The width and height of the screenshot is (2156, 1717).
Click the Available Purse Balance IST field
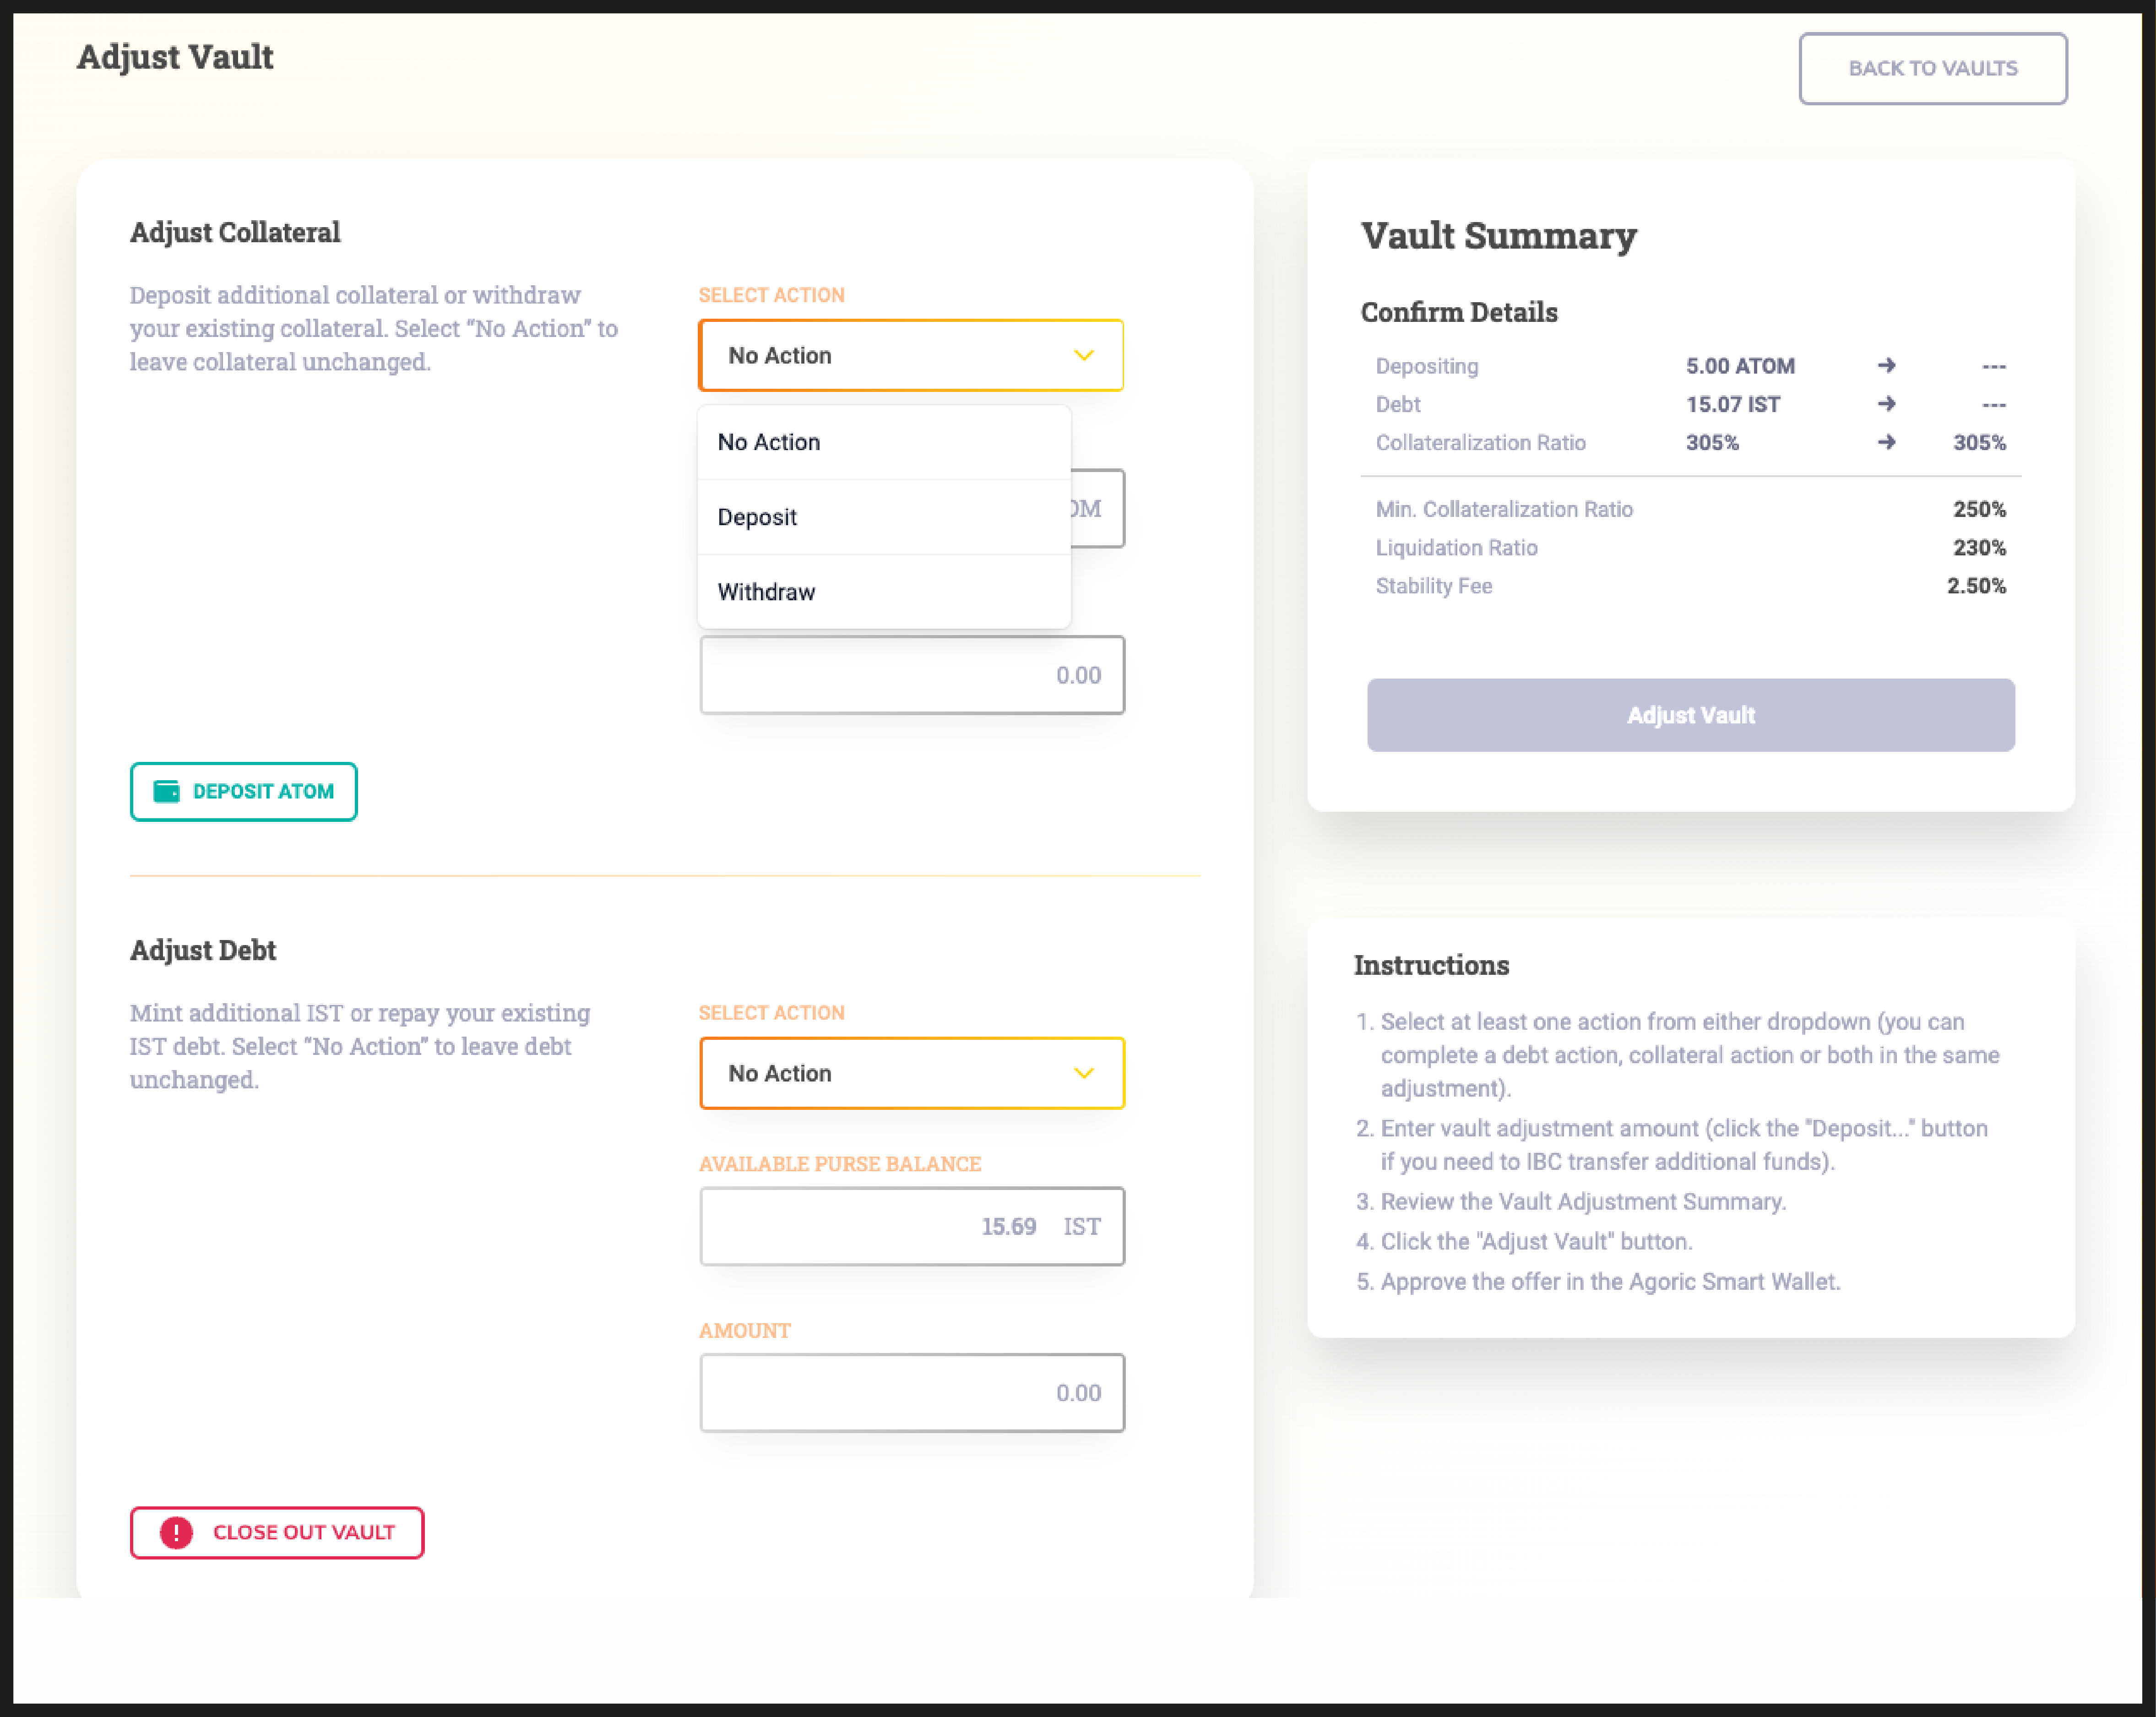click(x=911, y=1226)
